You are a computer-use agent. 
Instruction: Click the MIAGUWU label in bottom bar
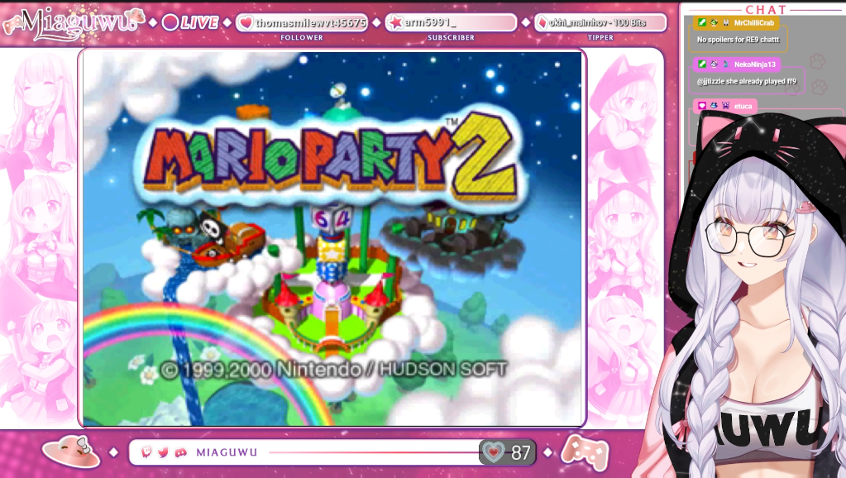click(x=227, y=452)
